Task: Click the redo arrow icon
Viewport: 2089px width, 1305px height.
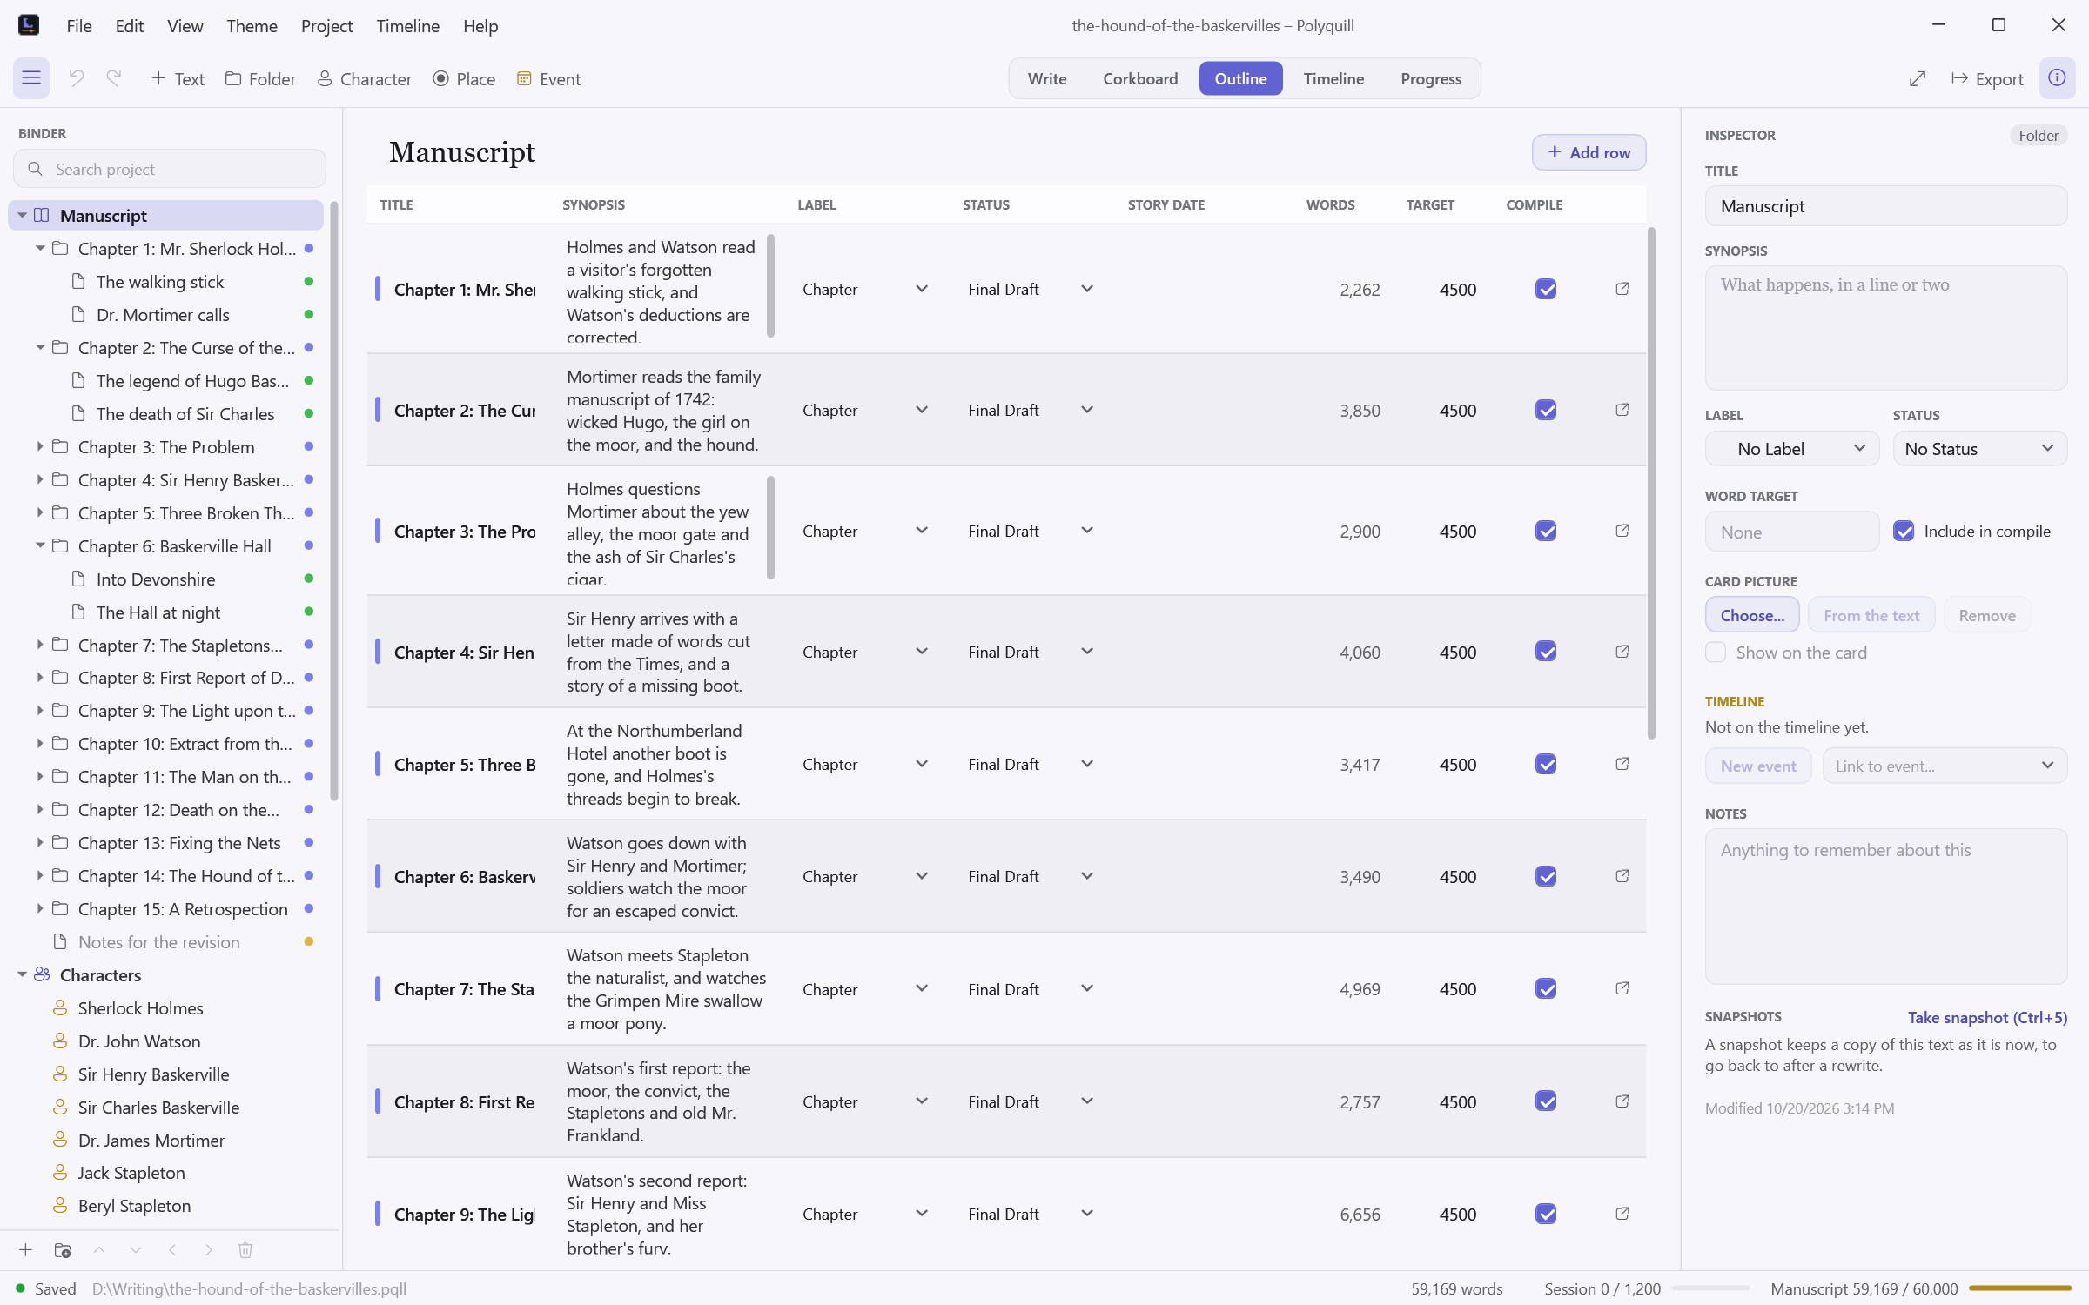Action: (x=114, y=78)
